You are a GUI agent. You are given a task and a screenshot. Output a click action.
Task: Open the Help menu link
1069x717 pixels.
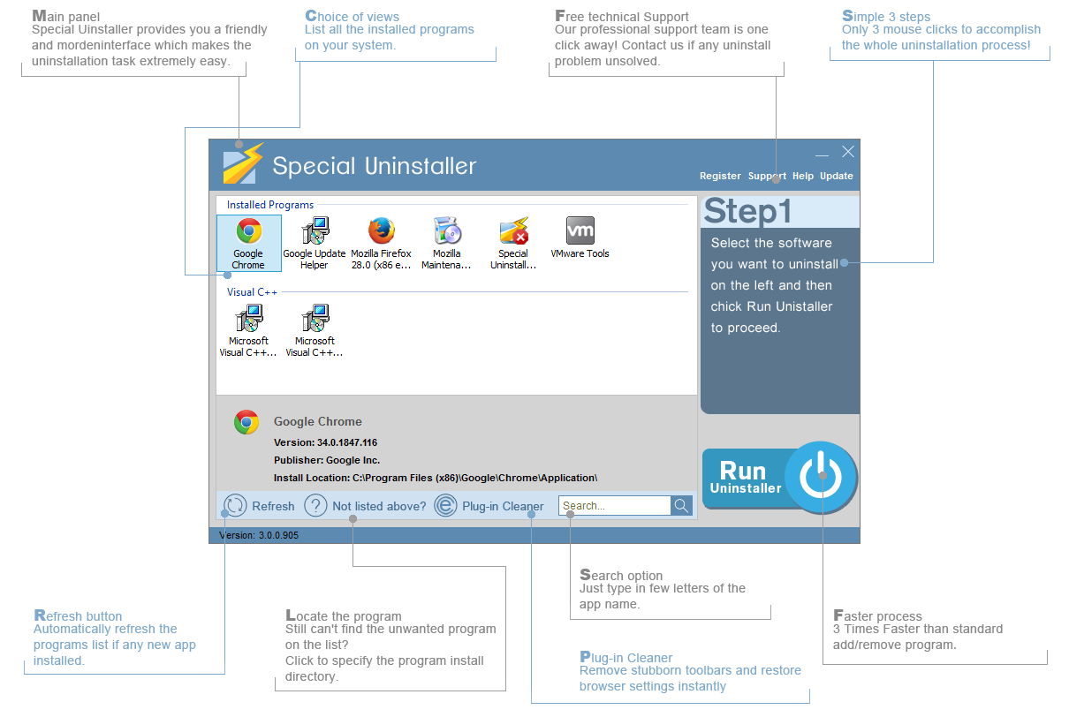(x=803, y=176)
